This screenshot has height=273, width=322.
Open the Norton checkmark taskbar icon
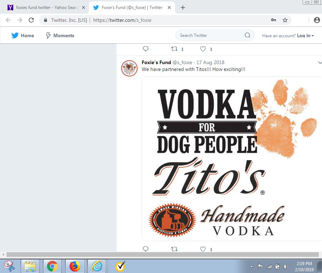coord(120,266)
